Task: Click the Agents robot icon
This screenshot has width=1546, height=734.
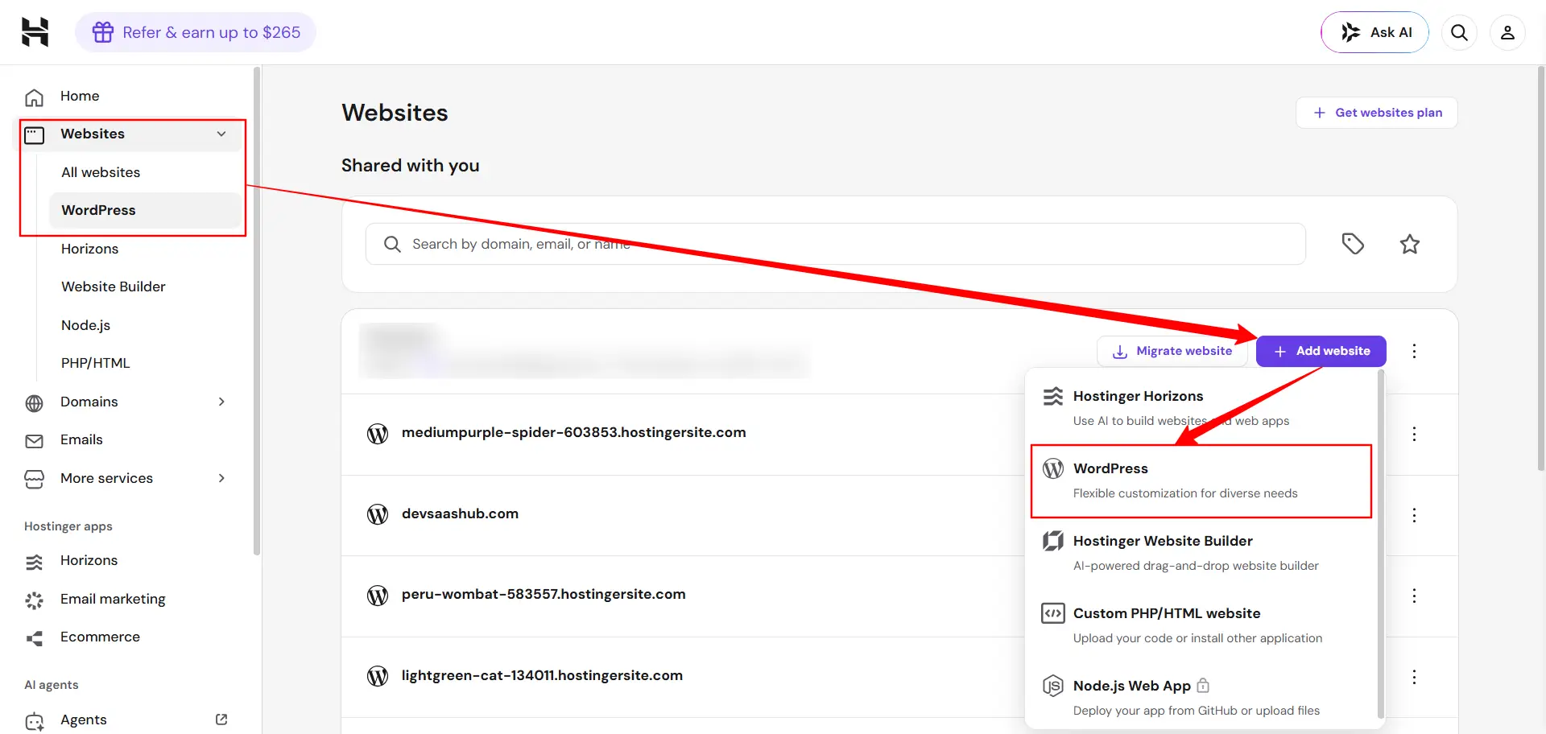Action: 34,721
